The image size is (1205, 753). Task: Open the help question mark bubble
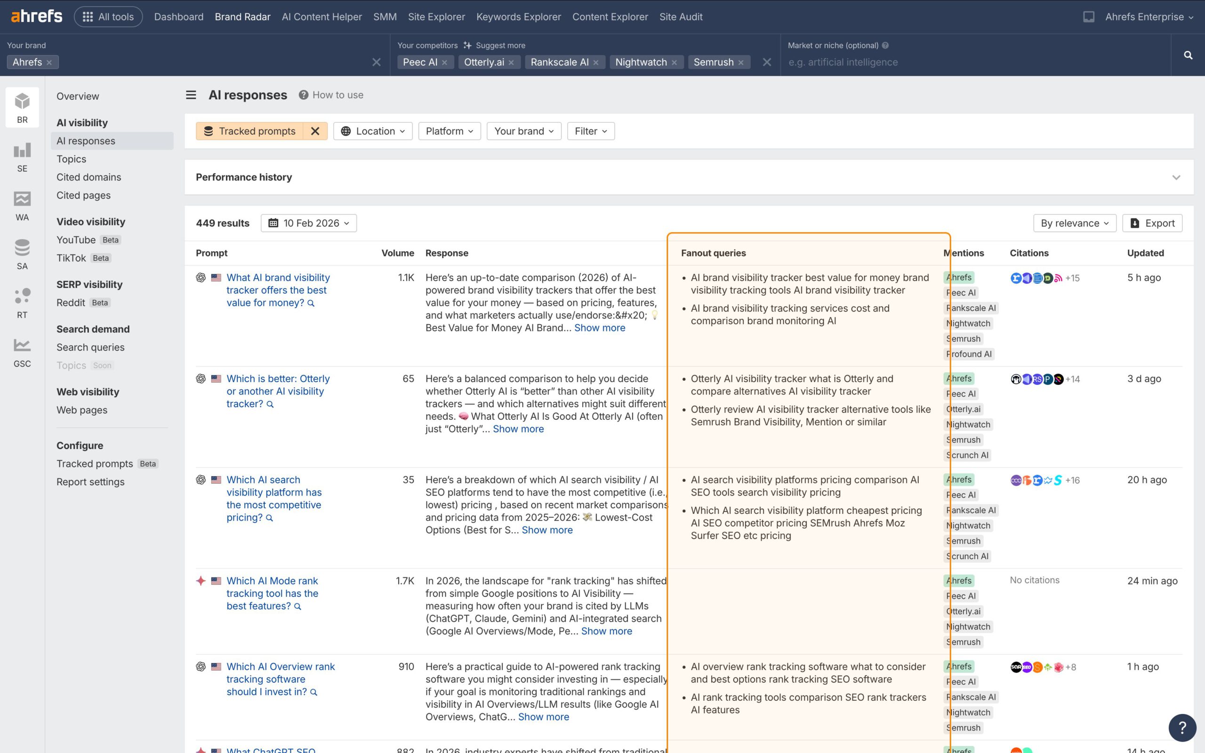coord(1182,727)
